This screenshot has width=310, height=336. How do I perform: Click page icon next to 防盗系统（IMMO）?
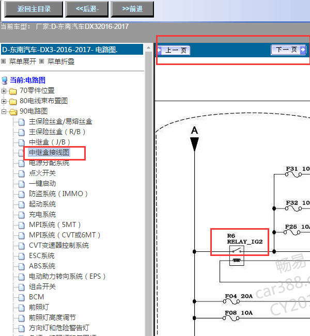(22, 194)
